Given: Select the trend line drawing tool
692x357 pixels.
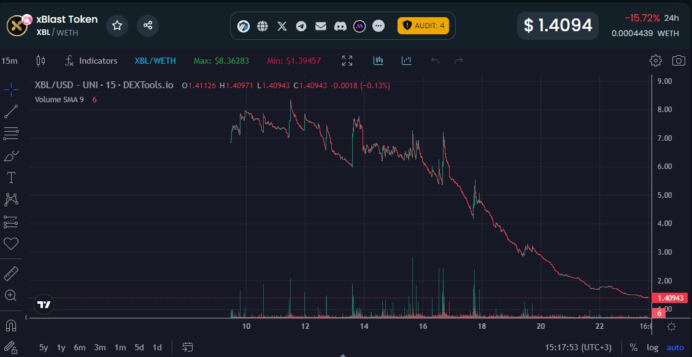Looking at the screenshot, I should pos(11,111).
